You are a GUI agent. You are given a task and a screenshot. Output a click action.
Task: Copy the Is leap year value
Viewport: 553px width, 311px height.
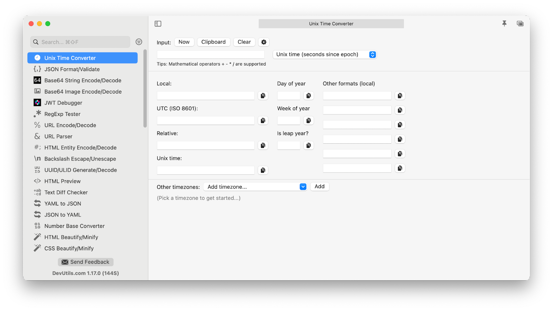click(x=309, y=145)
